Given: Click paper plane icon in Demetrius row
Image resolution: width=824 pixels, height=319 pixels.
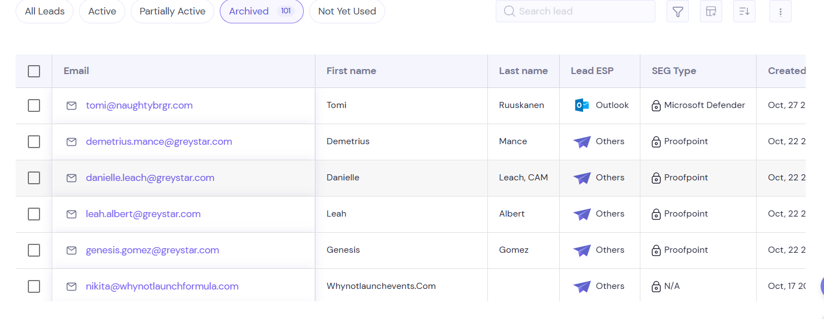Looking at the screenshot, I should [x=582, y=142].
